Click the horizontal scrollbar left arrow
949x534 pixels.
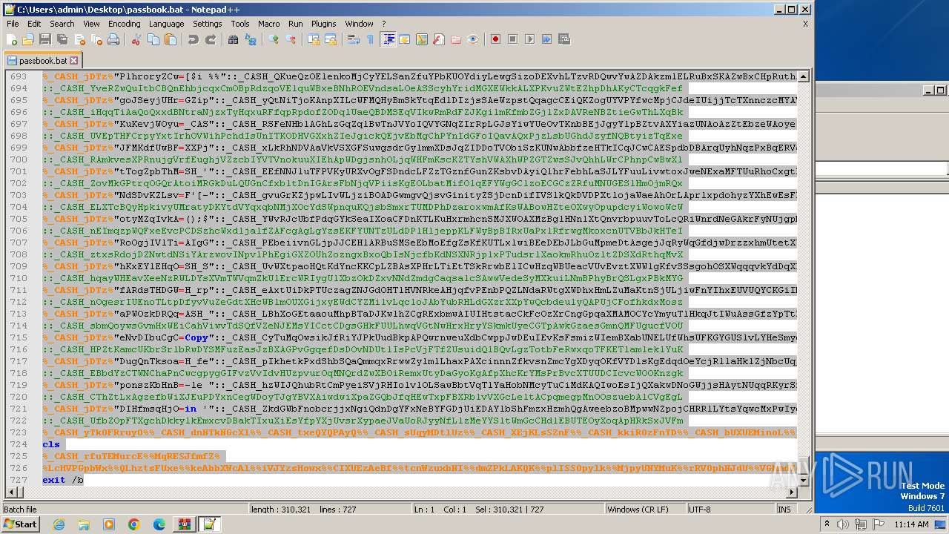tap(11, 493)
